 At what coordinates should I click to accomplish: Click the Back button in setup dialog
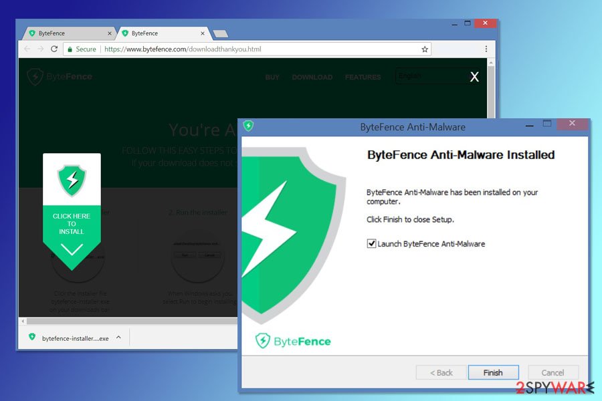[x=441, y=372]
